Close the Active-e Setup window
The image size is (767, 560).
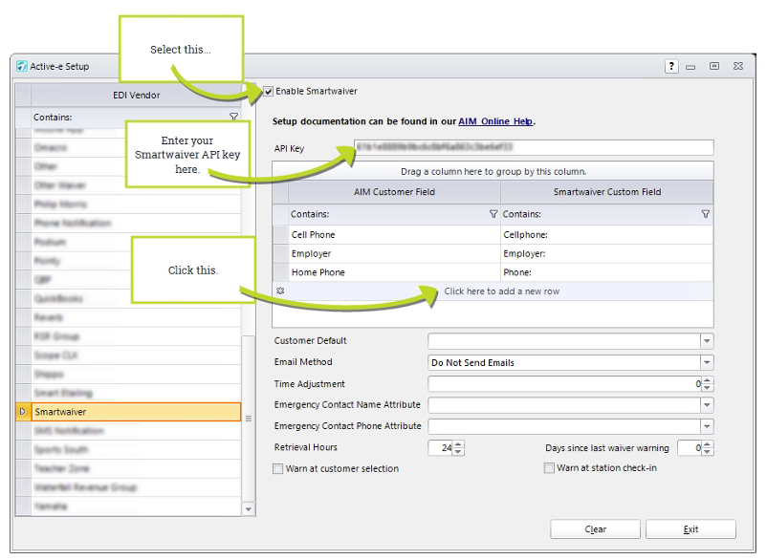click(x=738, y=66)
